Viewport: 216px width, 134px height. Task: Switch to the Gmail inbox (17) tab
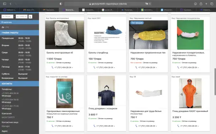click(29, 10)
